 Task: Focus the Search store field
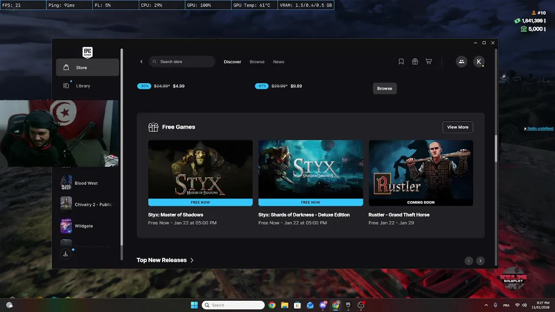182,62
